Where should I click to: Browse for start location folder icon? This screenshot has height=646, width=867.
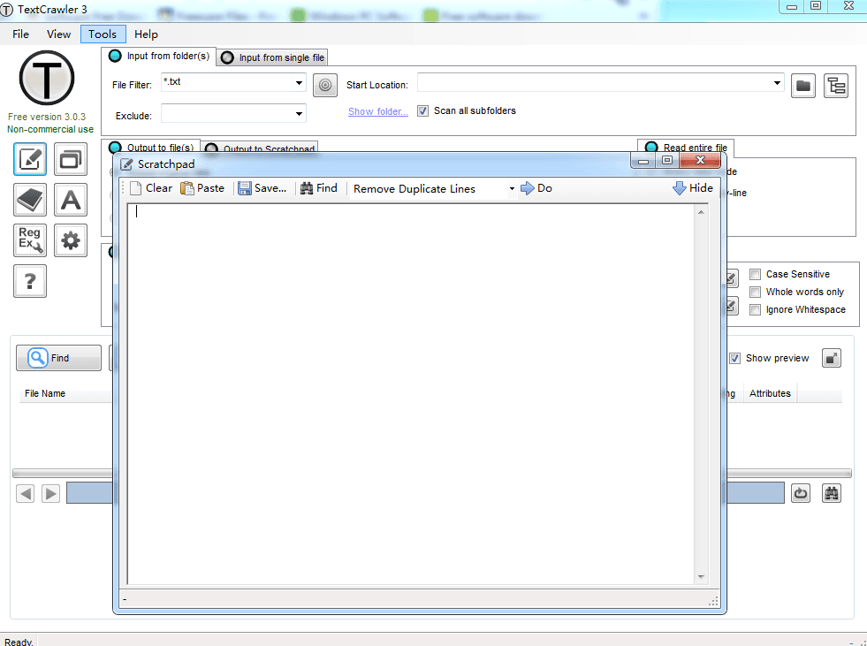point(802,85)
